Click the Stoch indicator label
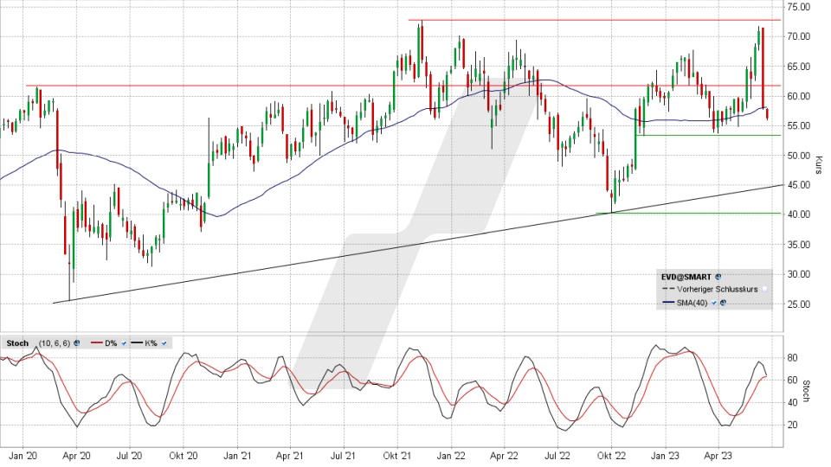The image size is (831, 467). coord(17,343)
